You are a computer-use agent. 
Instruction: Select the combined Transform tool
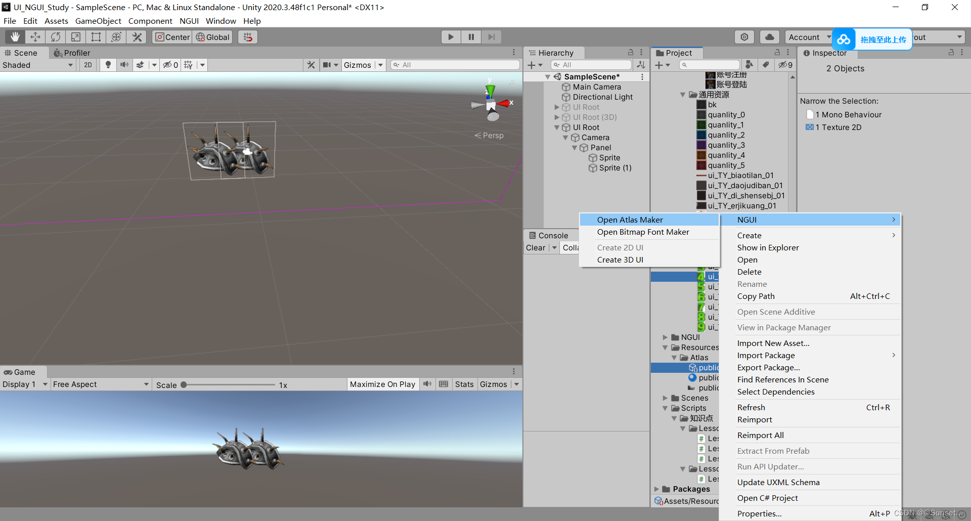click(116, 37)
